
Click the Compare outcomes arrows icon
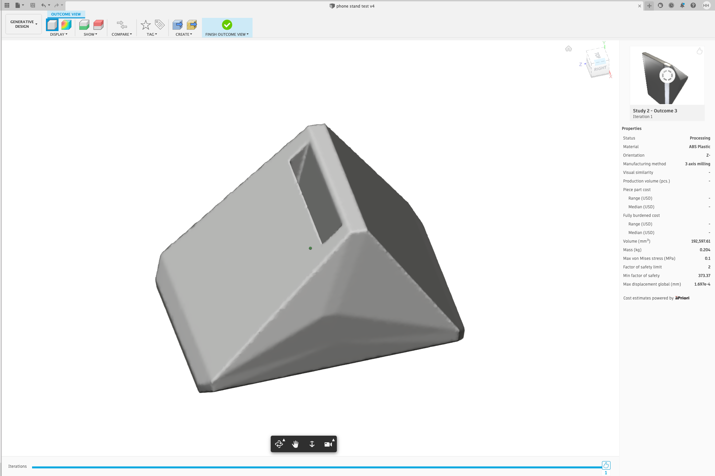coord(122,24)
